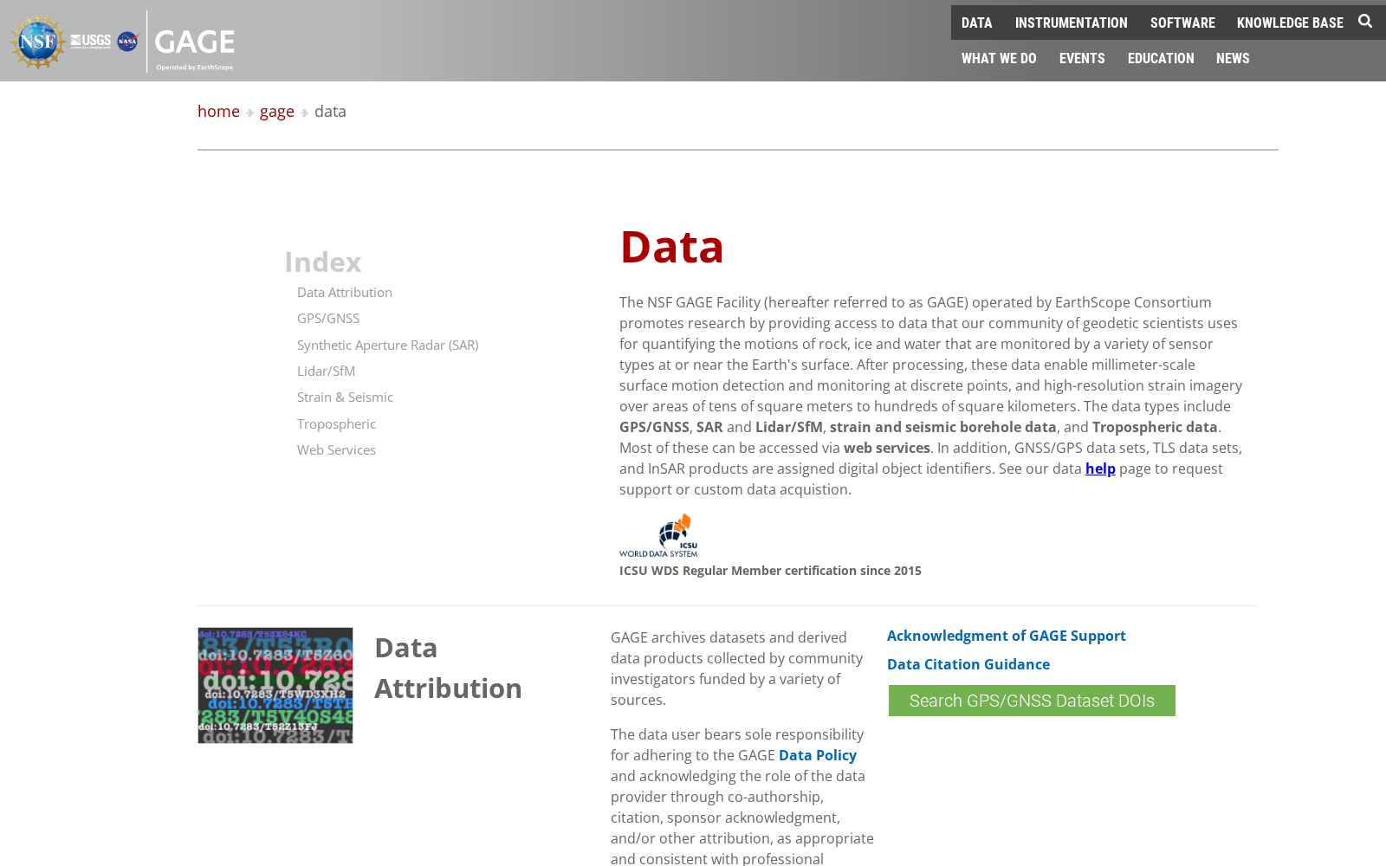Jump to Data Attribution in the Index
Viewport: 1386px width, 866px height.
coord(345,293)
